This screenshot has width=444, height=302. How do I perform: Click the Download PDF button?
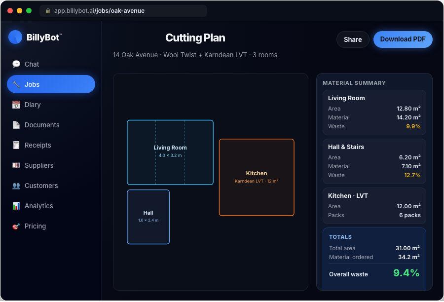[403, 39]
